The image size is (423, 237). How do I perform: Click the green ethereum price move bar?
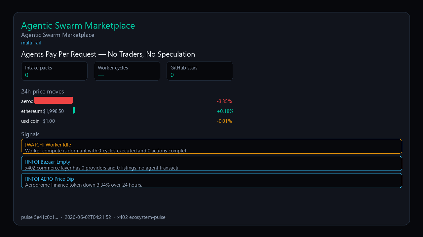point(74,110)
